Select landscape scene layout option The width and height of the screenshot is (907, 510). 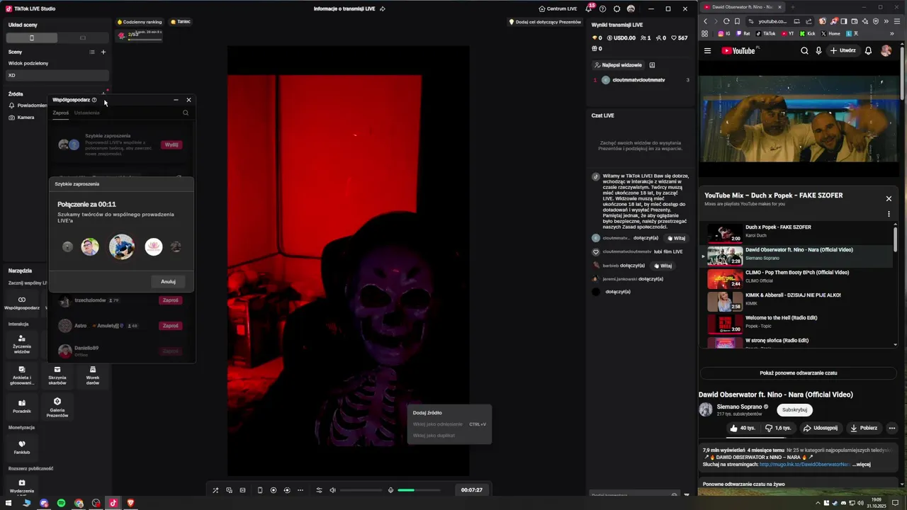point(83,38)
